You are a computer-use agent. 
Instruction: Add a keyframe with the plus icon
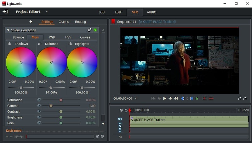pos(7,137)
